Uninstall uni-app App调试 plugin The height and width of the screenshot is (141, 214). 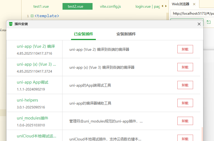click(185, 85)
